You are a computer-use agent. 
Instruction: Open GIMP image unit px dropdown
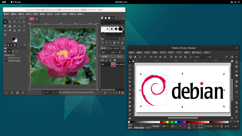[45, 93]
